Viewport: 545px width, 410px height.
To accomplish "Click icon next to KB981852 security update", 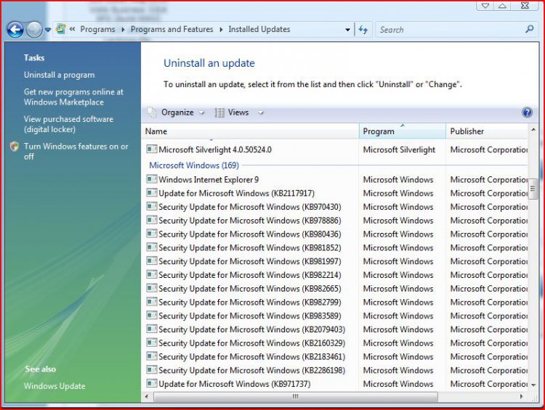I will pyautogui.click(x=152, y=247).
